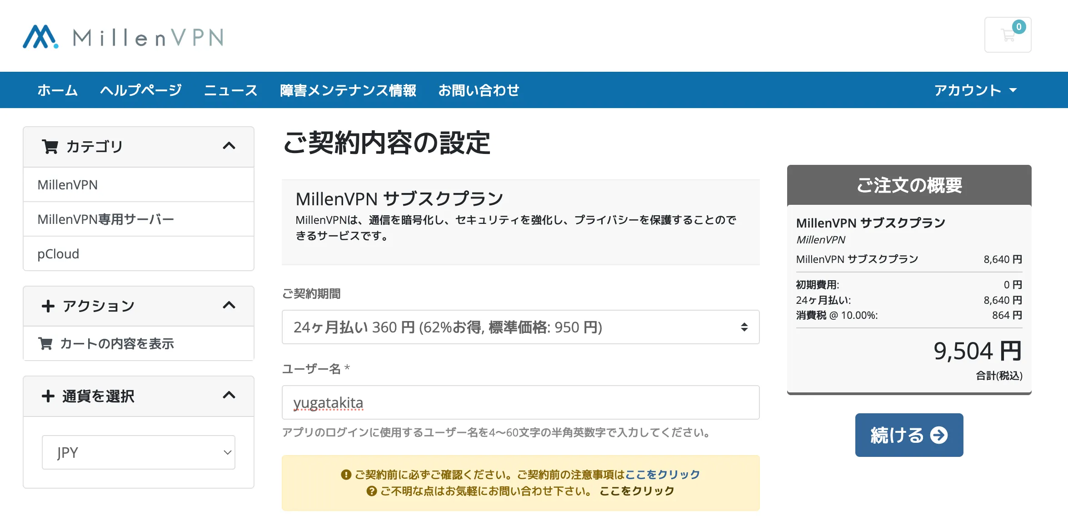
Task: Click the plus icon beside アクション
Action: point(48,305)
